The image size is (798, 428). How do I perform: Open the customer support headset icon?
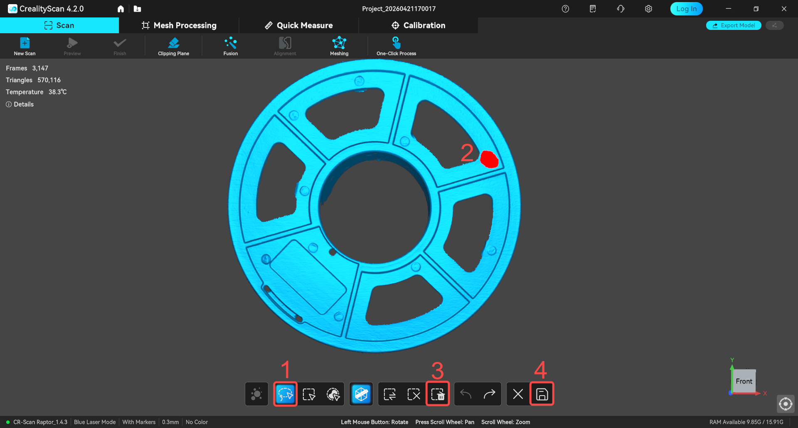click(621, 9)
